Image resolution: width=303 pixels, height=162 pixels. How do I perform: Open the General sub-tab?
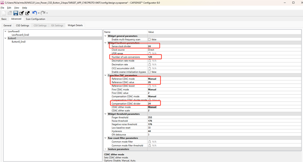(x=7, y=25)
